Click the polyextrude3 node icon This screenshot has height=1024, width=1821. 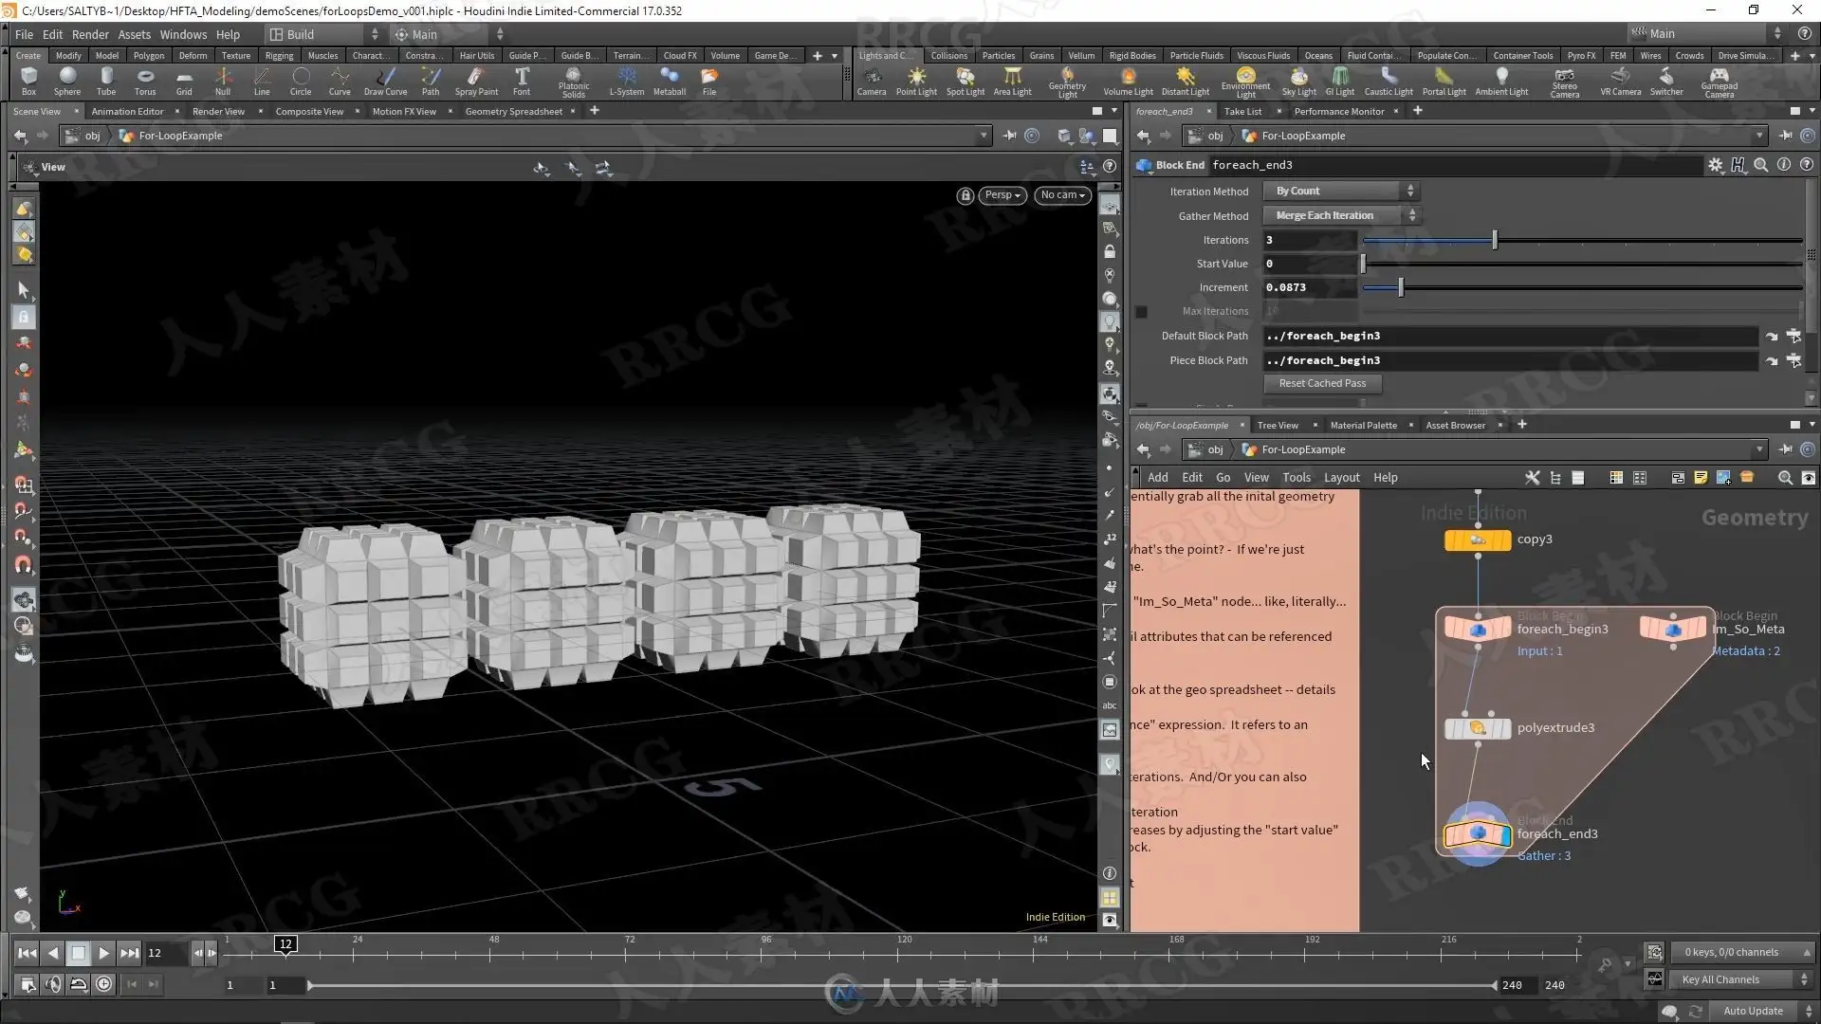pos(1477,728)
